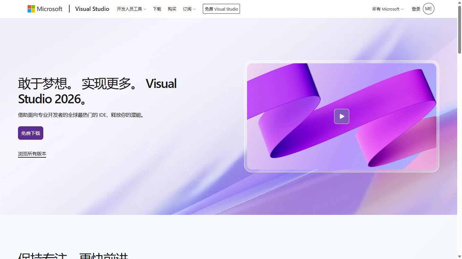Click the subtitle about 全球最热门的 IDE
Viewport: 462px width, 259px height.
click(x=81, y=115)
